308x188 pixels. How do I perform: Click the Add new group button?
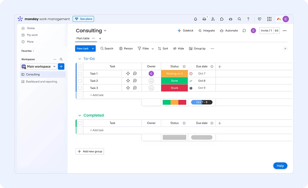(x=90, y=152)
